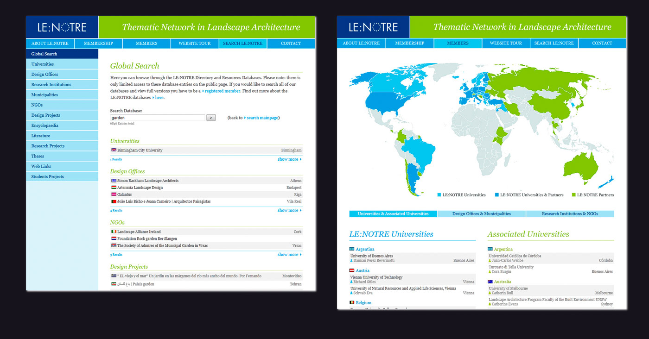Image resolution: width=649 pixels, height=339 pixels.
Task: Open MEMBERS menu in right window
Action: pyautogui.click(x=458, y=43)
